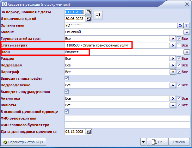Click the Отмена button

[x=179, y=142]
